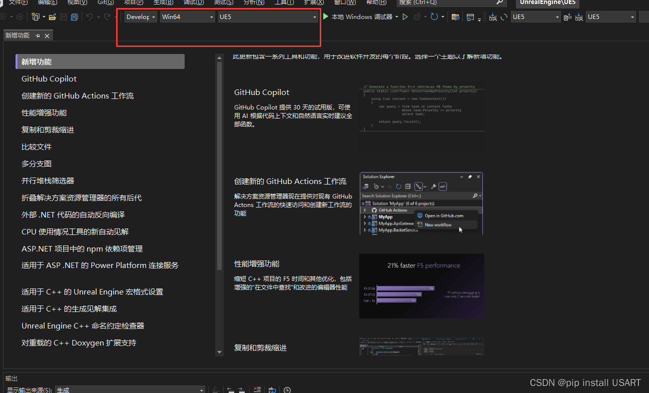Image resolution: width=649 pixels, height=393 pixels.
Task: Click the blue Restart circular arrow icon
Action: [434, 17]
